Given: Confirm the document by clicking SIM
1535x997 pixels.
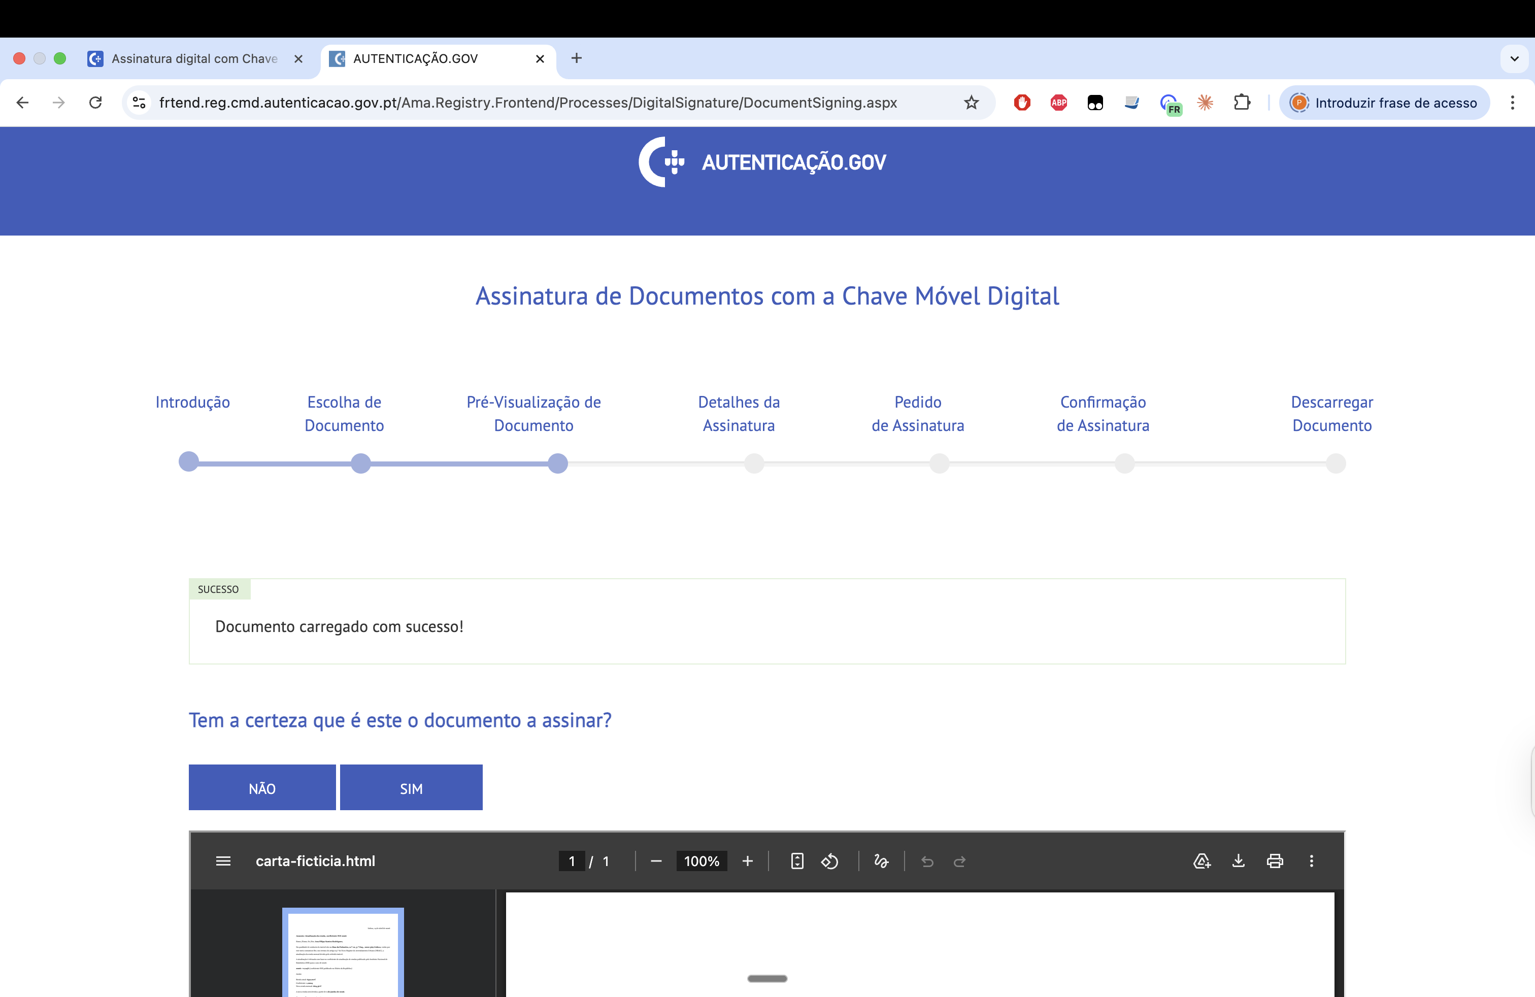Looking at the screenshot, I should coord(411,787).
